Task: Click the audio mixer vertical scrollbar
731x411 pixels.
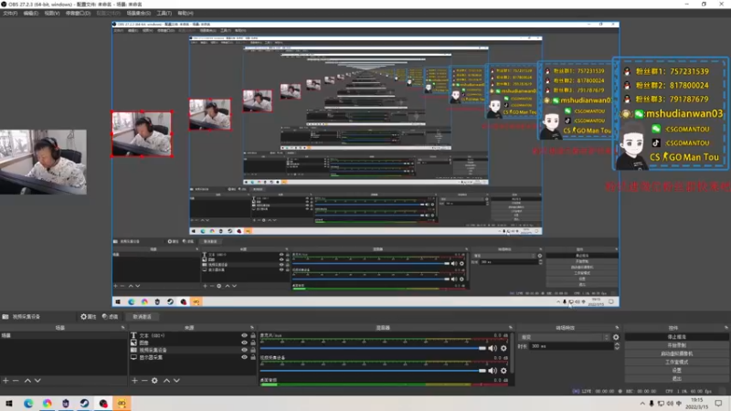Action: (512, 353)
